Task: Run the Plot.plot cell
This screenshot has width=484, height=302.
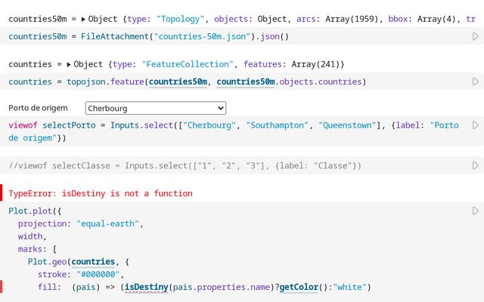Action: (x=475, y=211)
